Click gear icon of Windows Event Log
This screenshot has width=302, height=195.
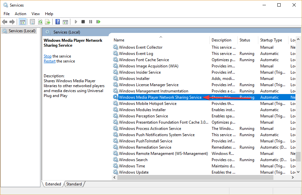pyautogui.click(x=116, y=53)
